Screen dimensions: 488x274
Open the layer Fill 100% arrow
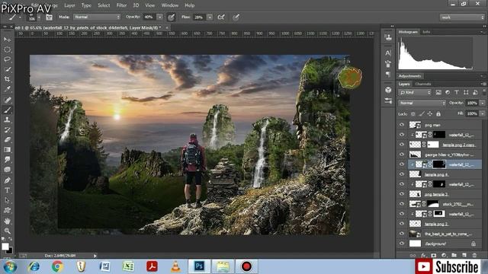coord(482,113)
